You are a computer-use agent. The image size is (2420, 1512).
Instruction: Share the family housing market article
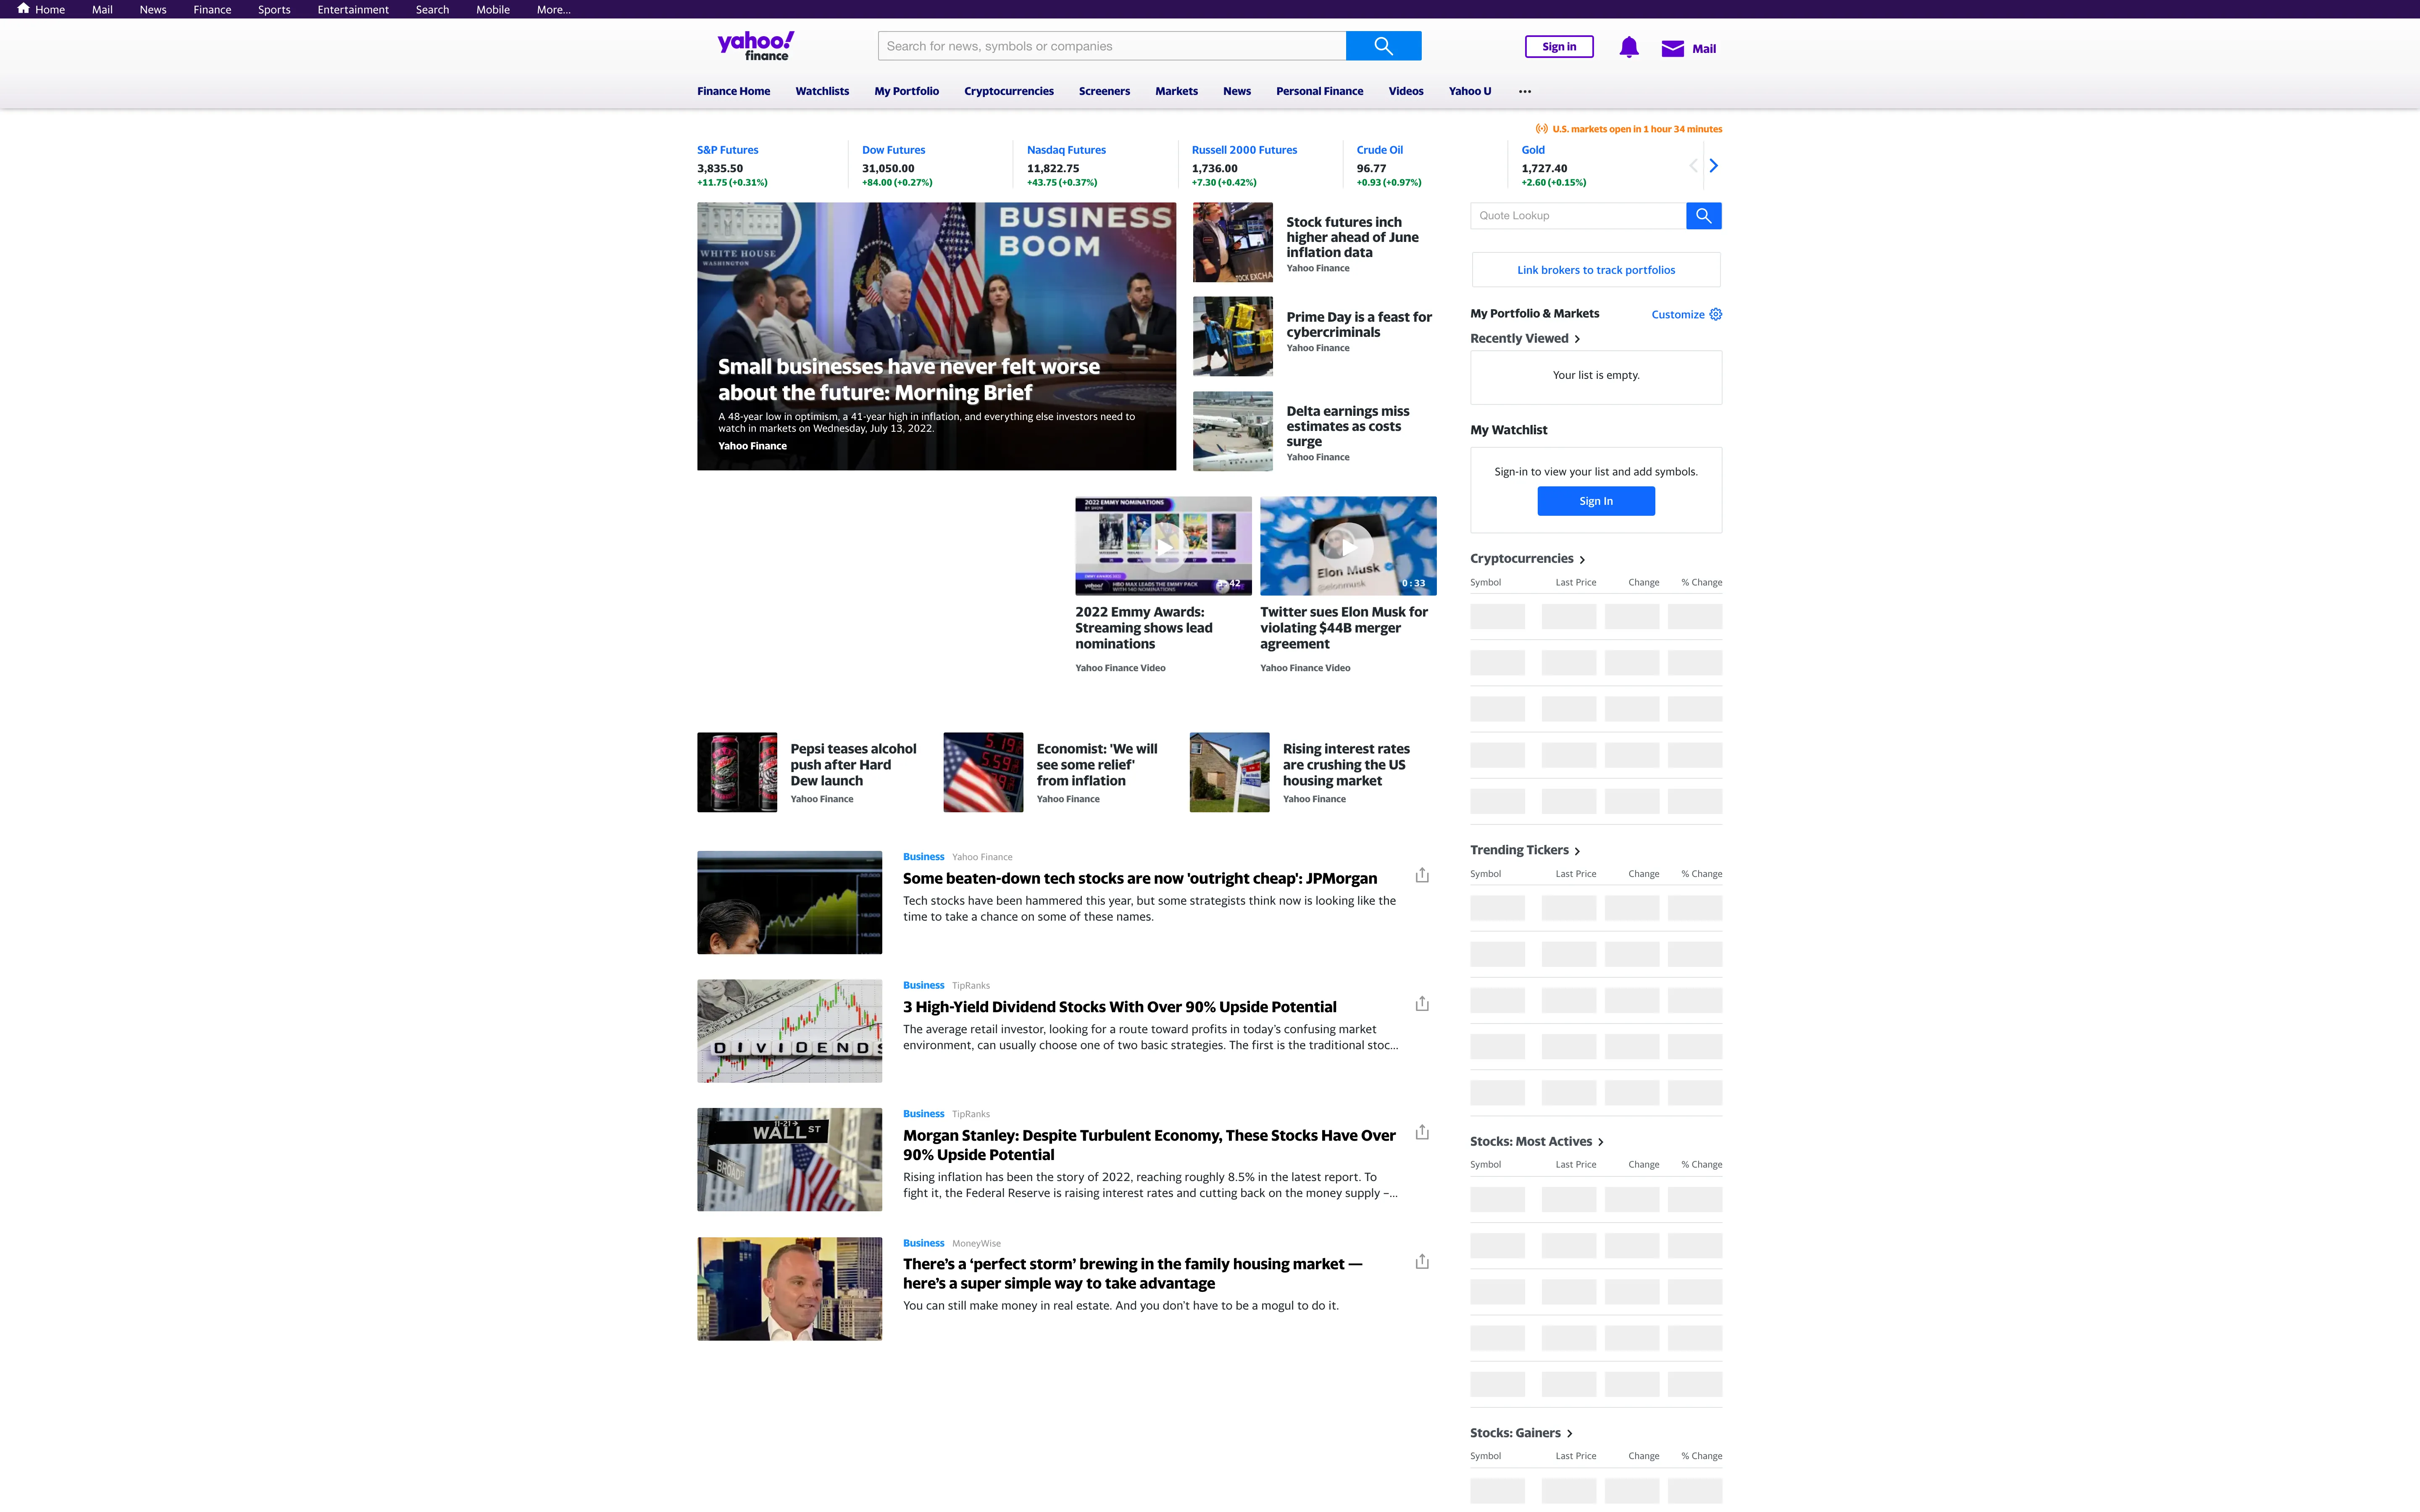coord(1422,1261)
